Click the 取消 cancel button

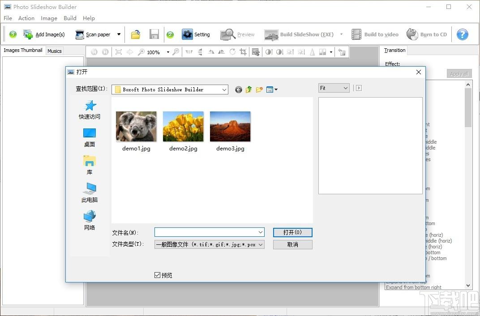292,244
